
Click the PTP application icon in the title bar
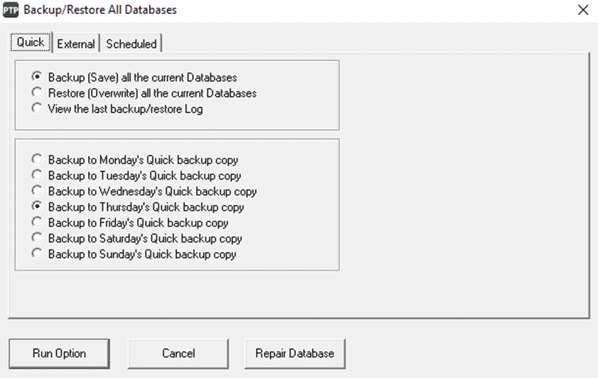pyautogui.click(x=11, y=9)
